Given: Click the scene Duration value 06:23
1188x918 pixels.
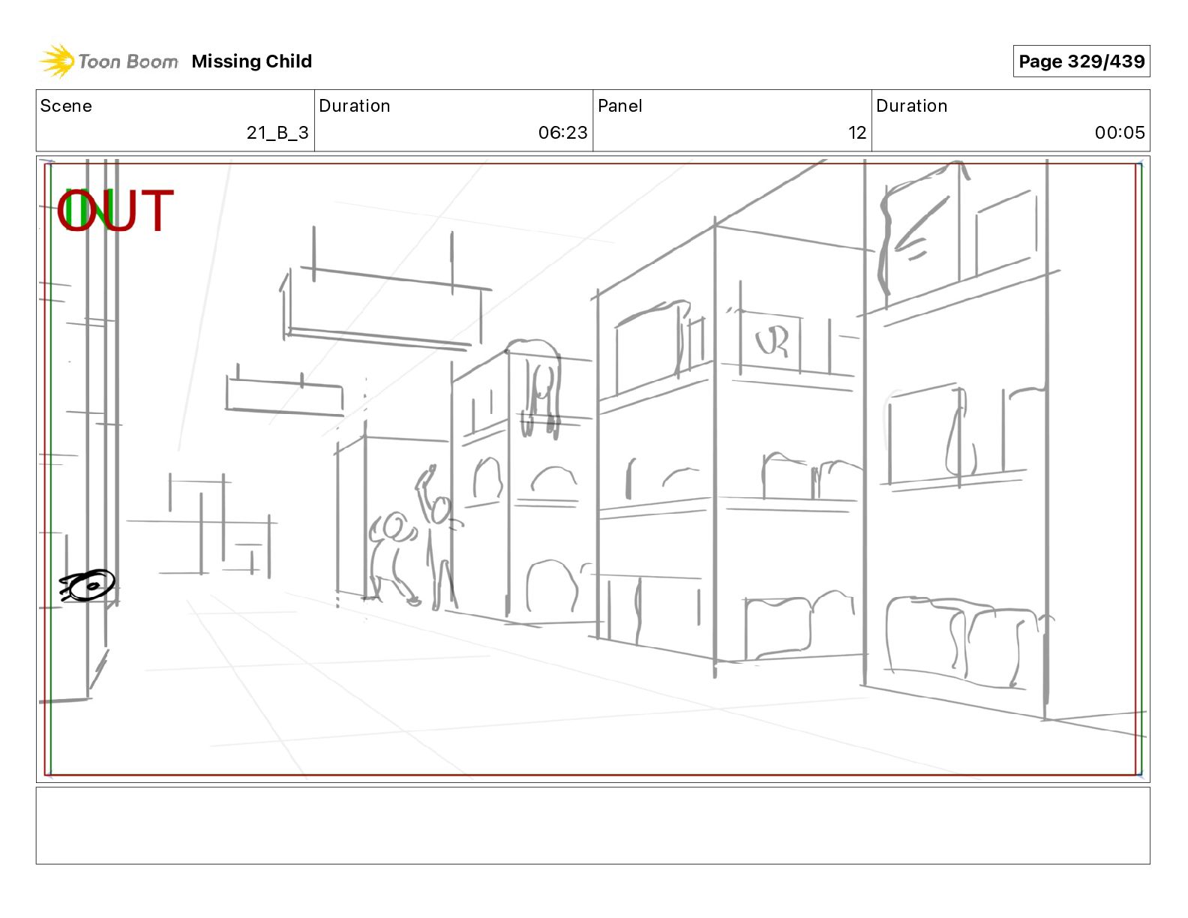Looking at the screenshot, I should tap(562, 133).
